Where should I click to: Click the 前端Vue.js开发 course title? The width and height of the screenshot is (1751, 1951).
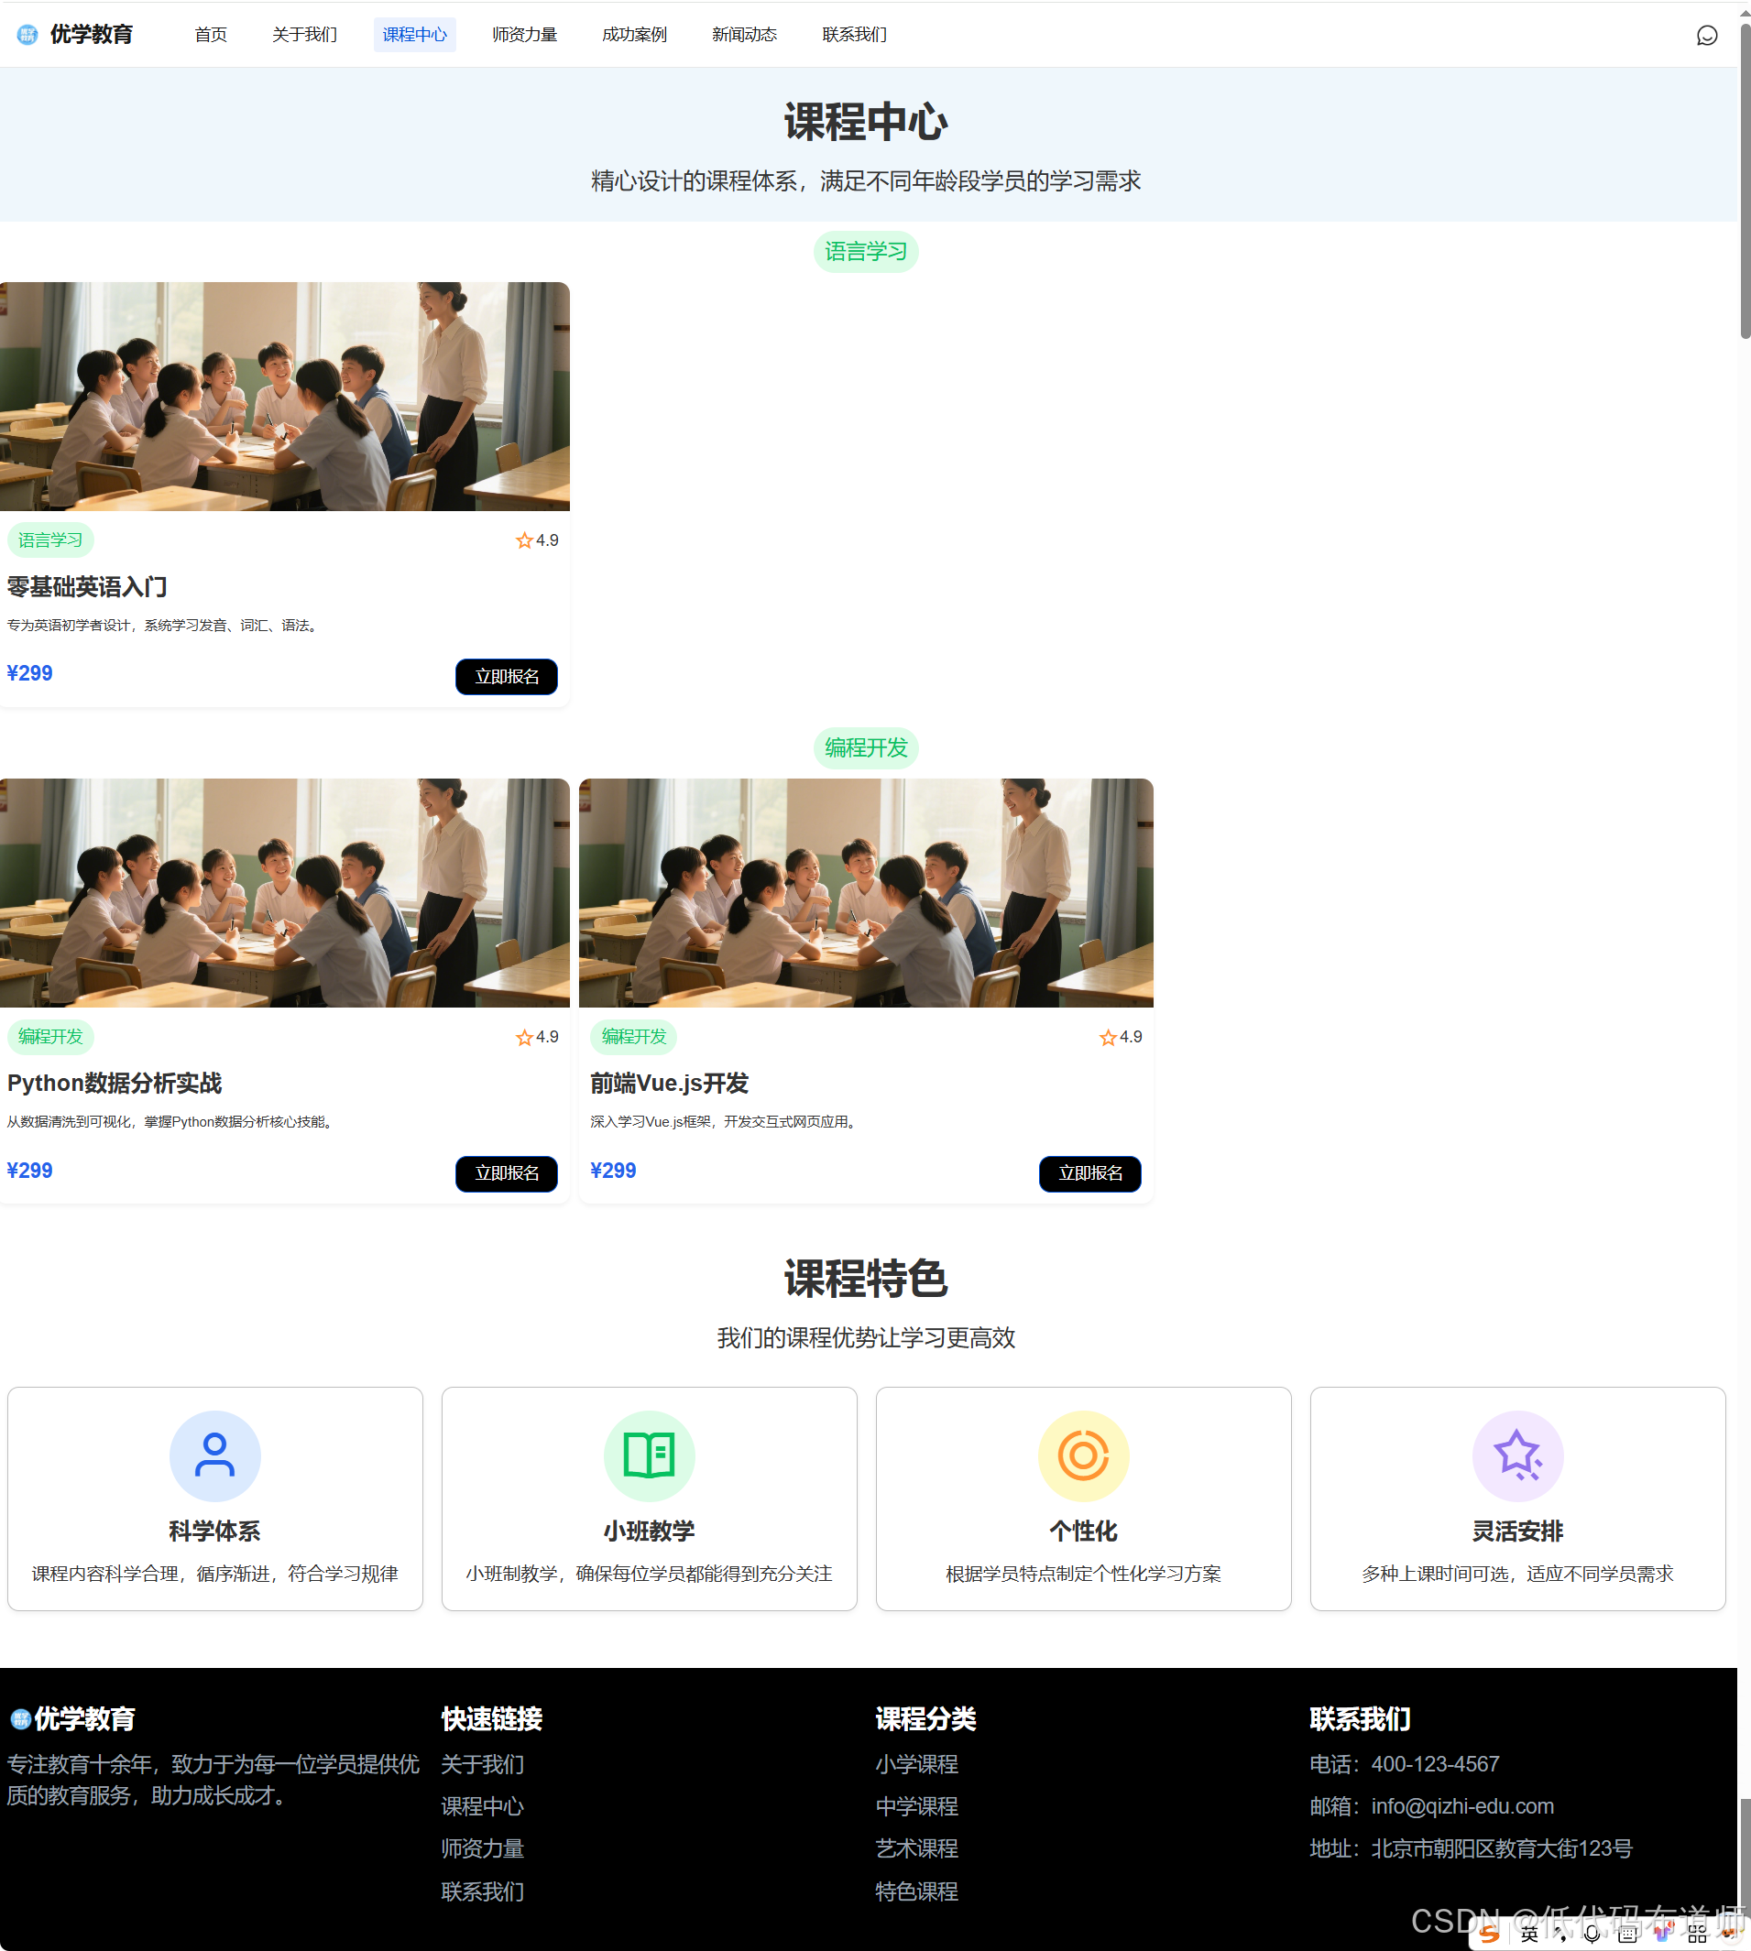click(x=670, y=1084)
